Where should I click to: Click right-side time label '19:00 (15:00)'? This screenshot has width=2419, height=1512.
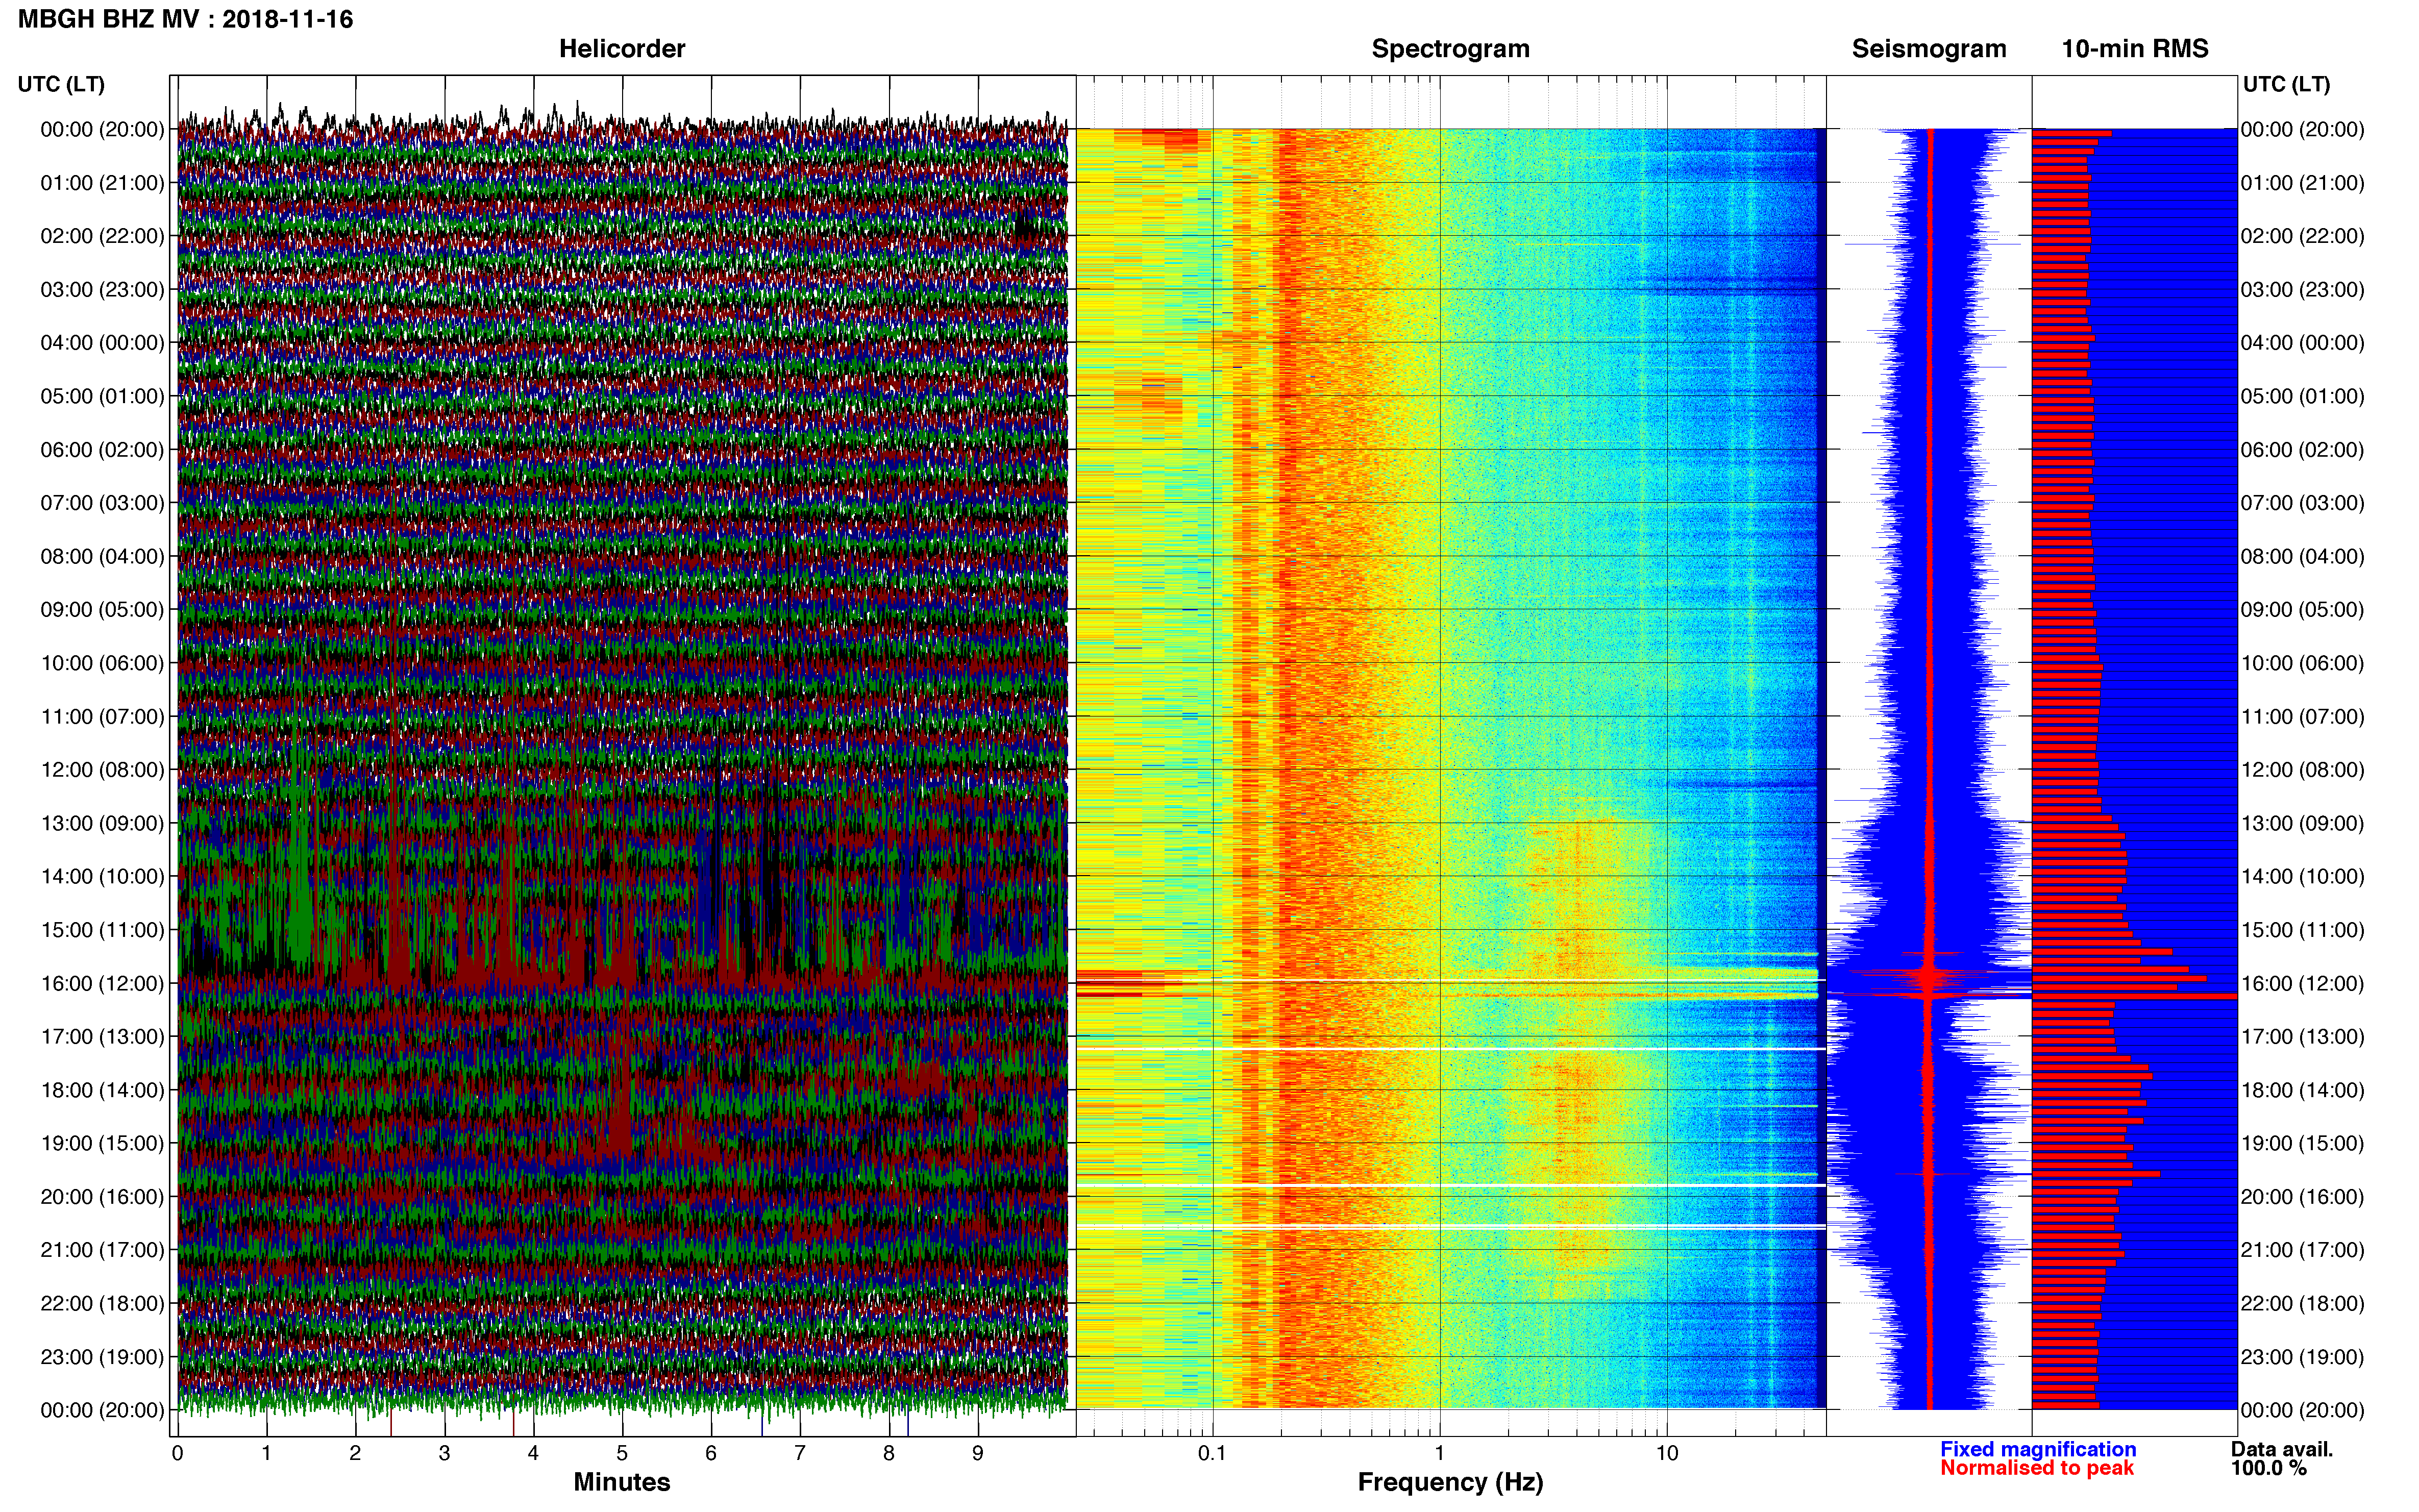click(2303, 1143)
